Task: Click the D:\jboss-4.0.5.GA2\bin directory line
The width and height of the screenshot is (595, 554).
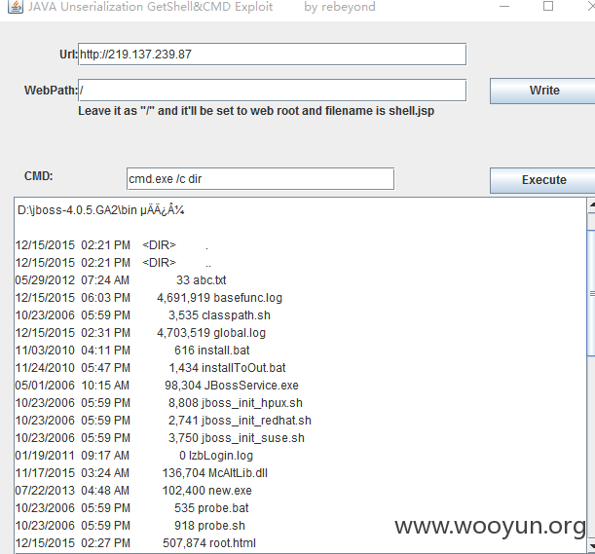Action: (101, 210)
